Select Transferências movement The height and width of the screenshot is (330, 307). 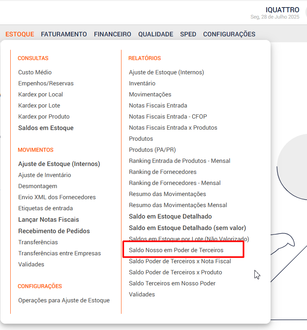tap(38, 242)
